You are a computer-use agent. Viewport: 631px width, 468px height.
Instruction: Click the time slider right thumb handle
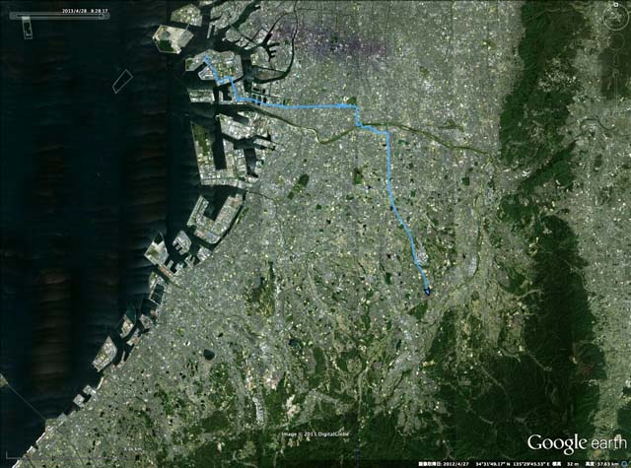[x=101, y=17]
